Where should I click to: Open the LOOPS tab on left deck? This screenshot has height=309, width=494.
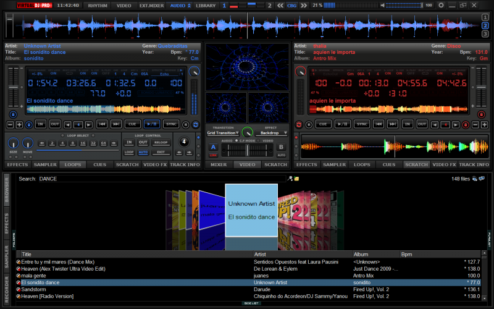(x=73, y=164)
